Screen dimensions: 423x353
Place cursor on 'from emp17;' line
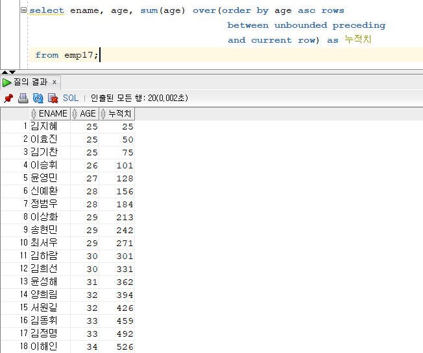pyautogui.click(x=226, y=55)
